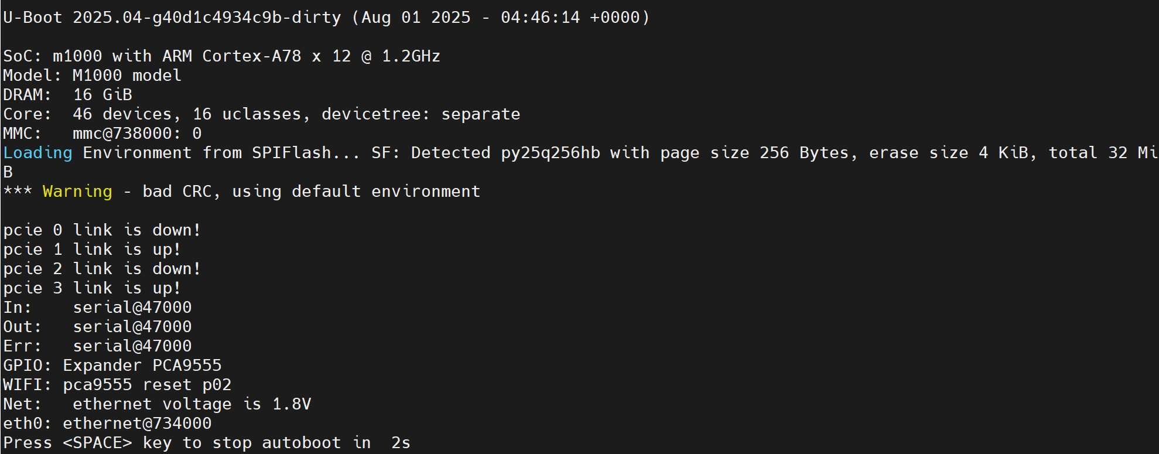
Task: Click the Err: serial@47000 line
Action: (97, 346)
